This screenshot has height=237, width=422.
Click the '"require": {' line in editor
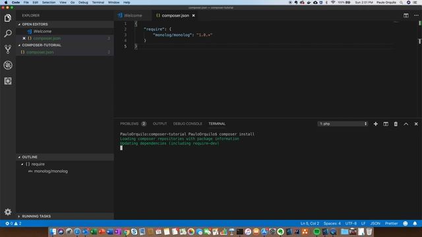158,29
